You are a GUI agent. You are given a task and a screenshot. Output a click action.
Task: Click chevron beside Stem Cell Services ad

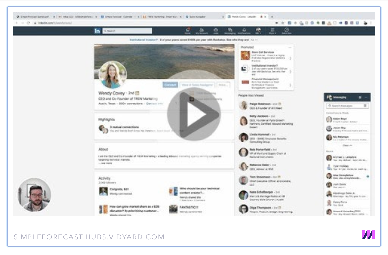290,58
